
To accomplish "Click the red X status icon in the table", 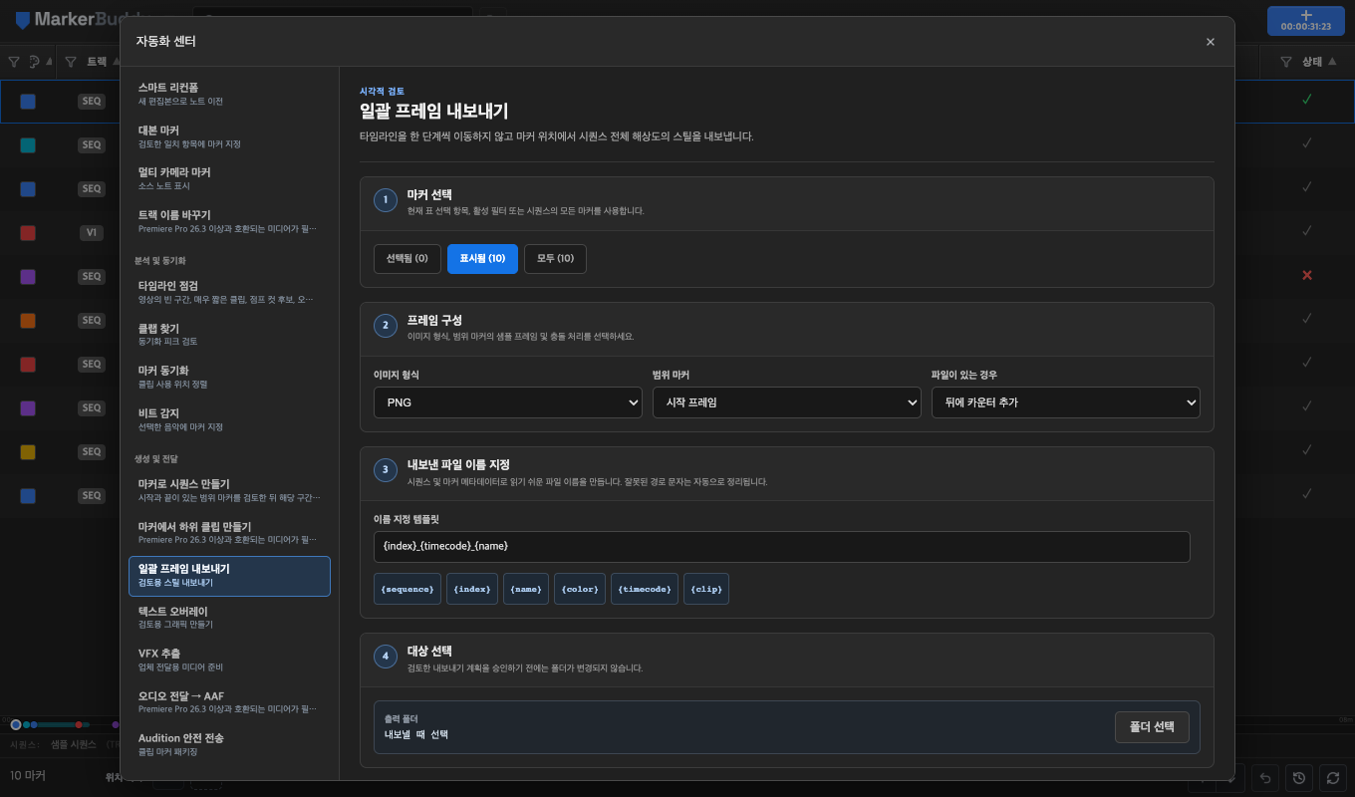I will tap(1307, 275).
